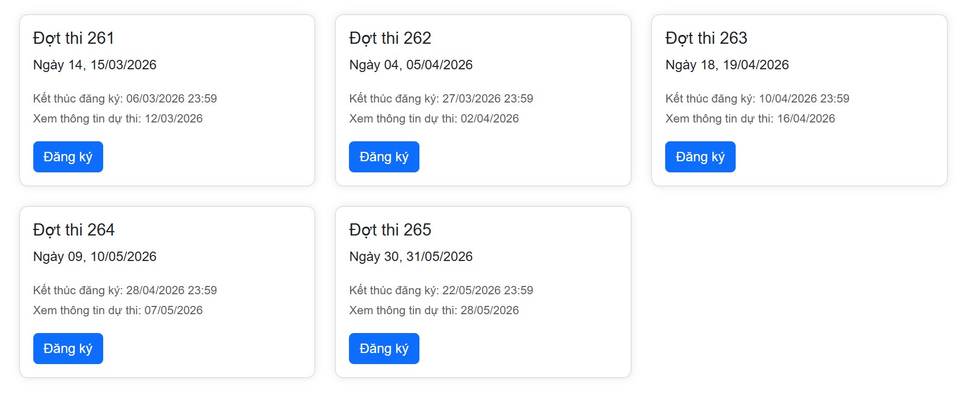This screenshot has width=977, height=399.
Task: Click the Đăng ký button for Đợt thi 265
Action: click(384, 349)
